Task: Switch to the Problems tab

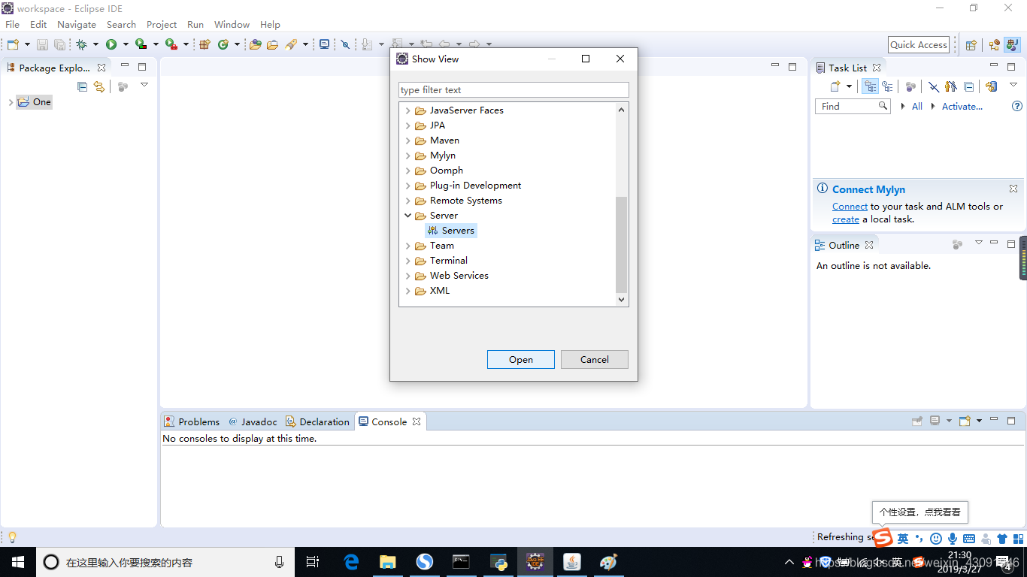Action: tap(192, 421)
